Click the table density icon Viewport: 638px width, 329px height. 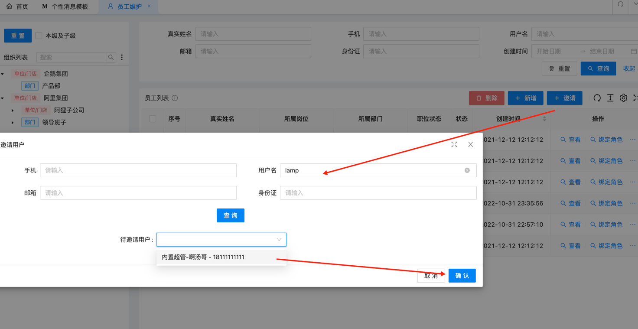(x=610, y=98)
